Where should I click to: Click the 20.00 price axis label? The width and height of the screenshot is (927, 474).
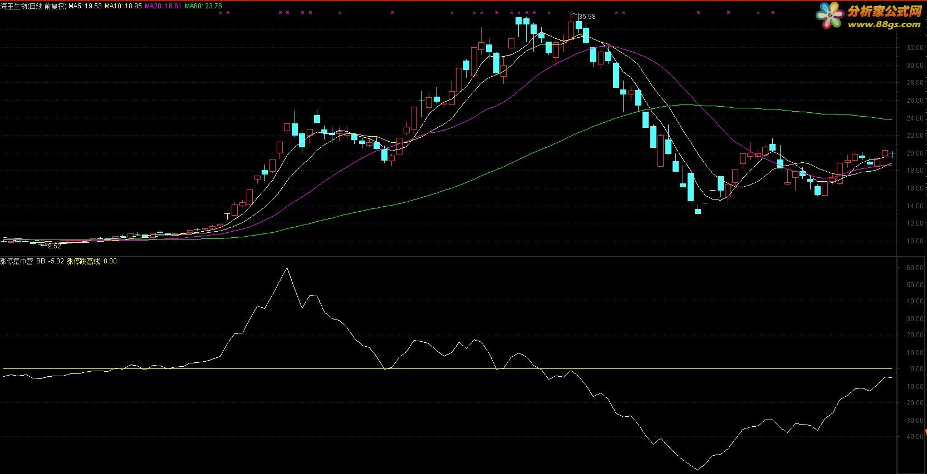[x=915, y=153]
